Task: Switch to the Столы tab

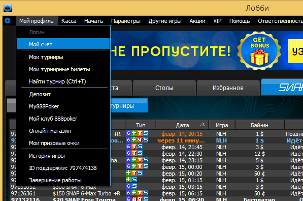Action: 164,88
